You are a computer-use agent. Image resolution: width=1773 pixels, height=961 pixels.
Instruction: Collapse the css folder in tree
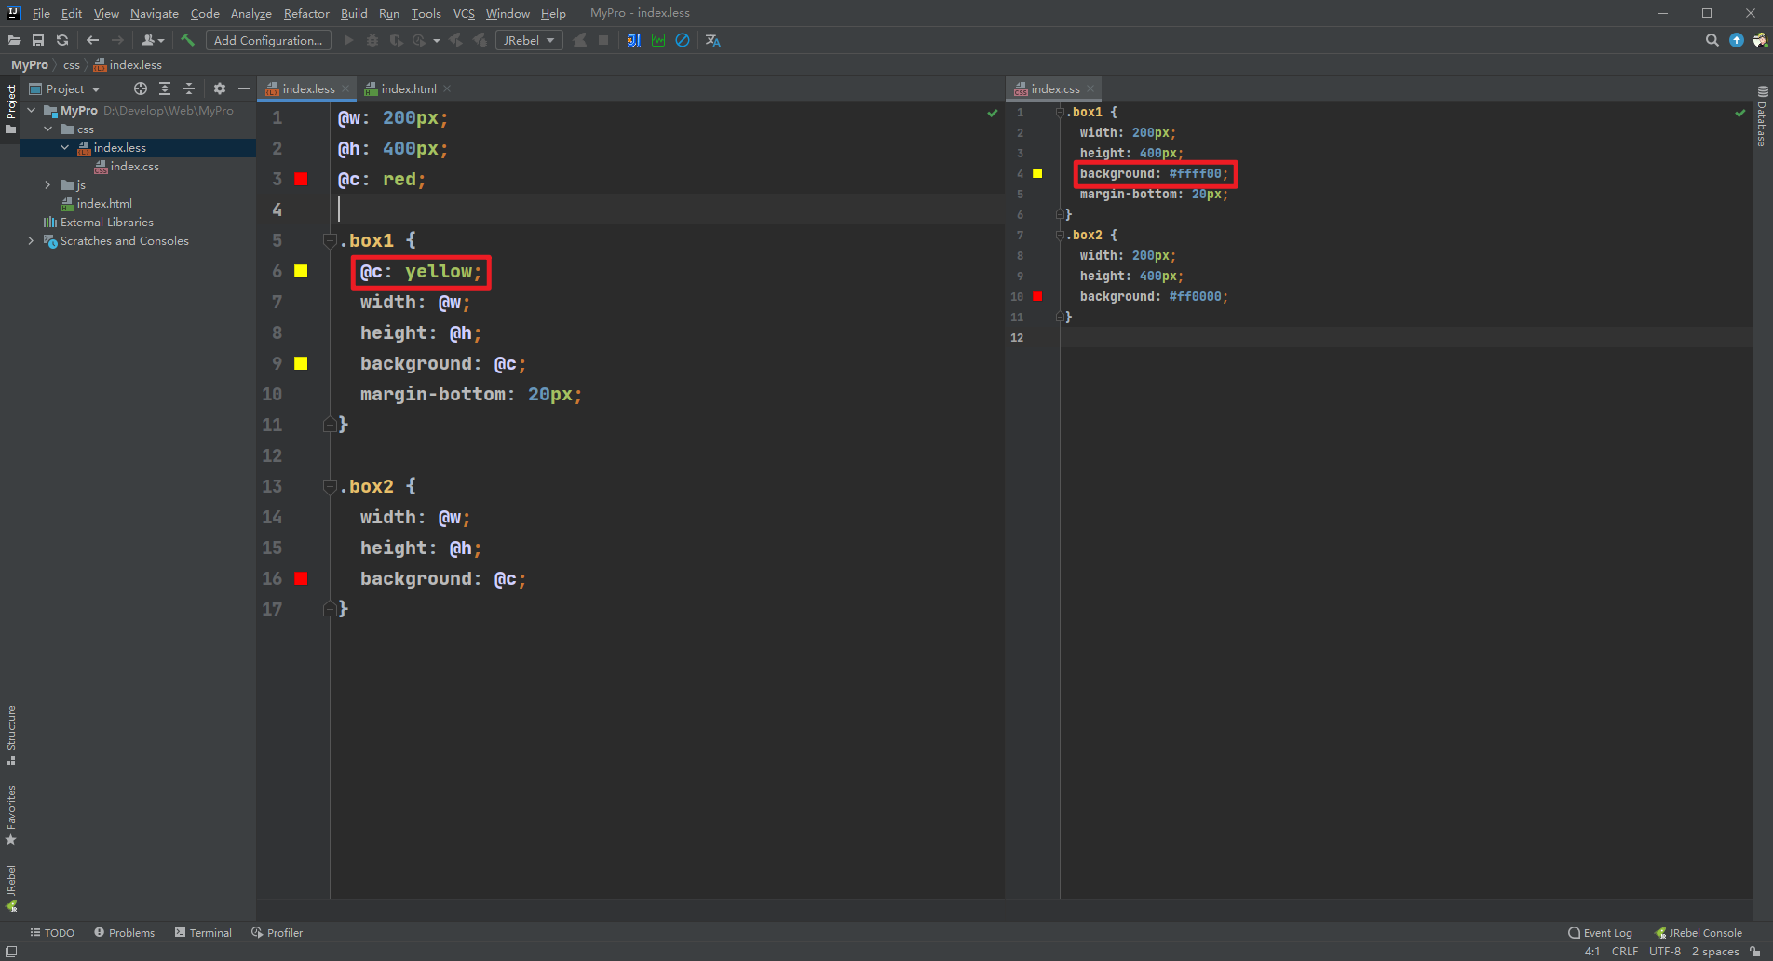tap(48, 129)
